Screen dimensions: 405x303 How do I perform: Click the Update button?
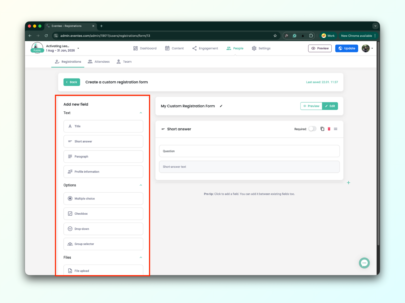(347, 48)
